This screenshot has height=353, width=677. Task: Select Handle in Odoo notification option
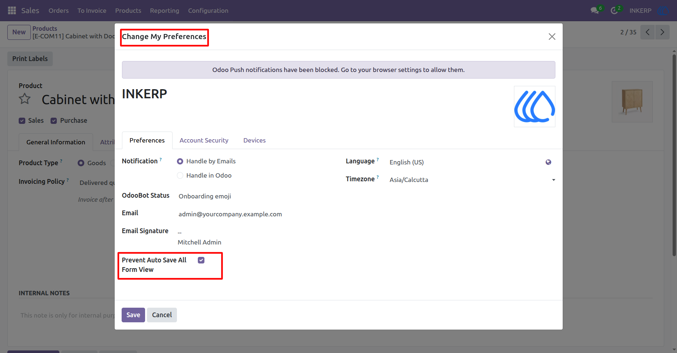pyautogui.click(x=180, y=175)
